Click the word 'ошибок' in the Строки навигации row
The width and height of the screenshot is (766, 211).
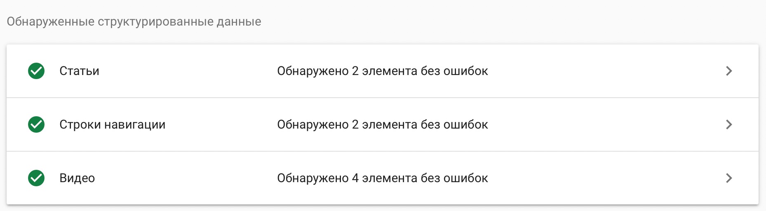[466, 124]
